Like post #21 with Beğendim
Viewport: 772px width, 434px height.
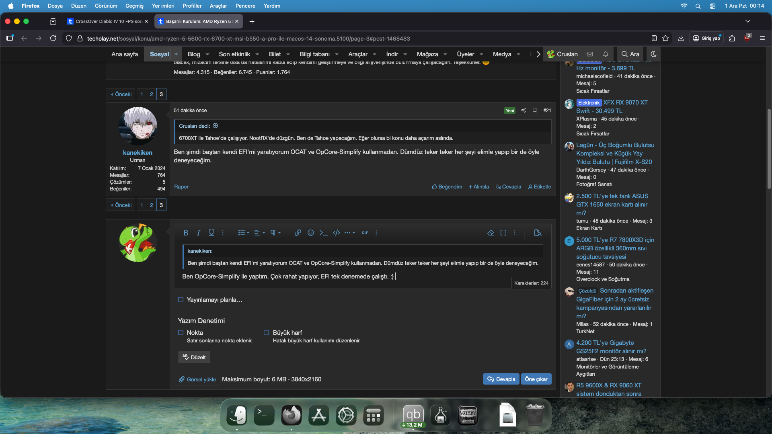(447, 186)
